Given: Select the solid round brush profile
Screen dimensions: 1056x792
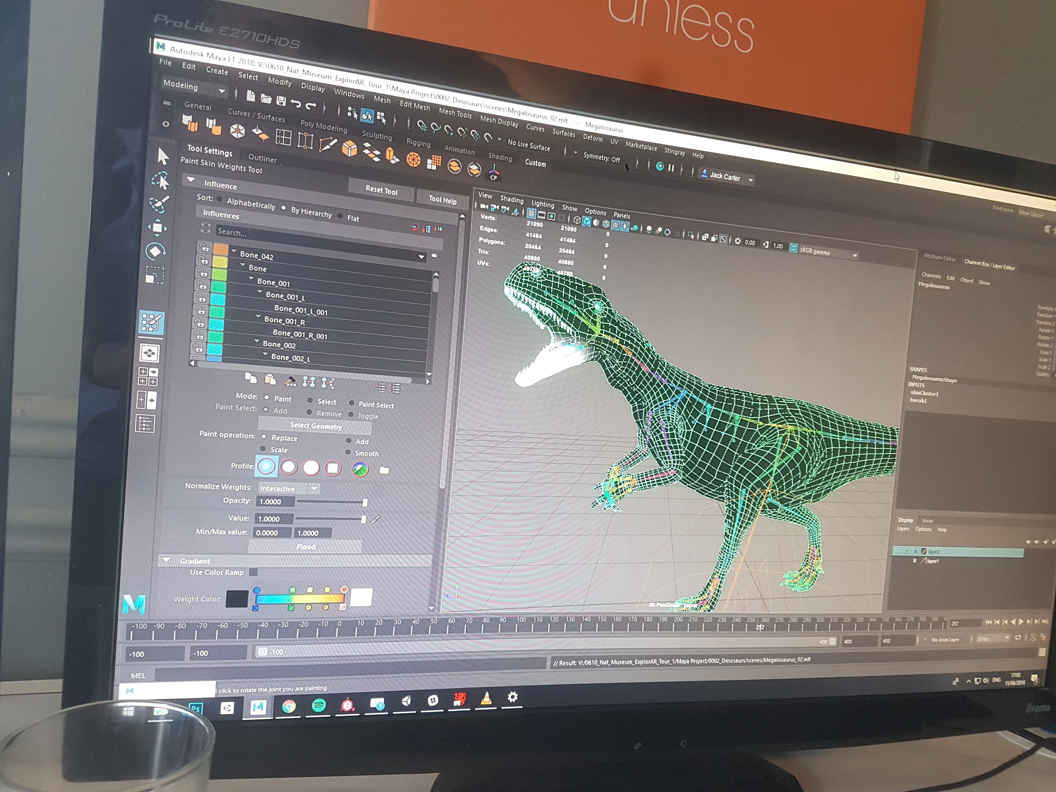Looking at the screenshot, I should [x=311, y=467].
